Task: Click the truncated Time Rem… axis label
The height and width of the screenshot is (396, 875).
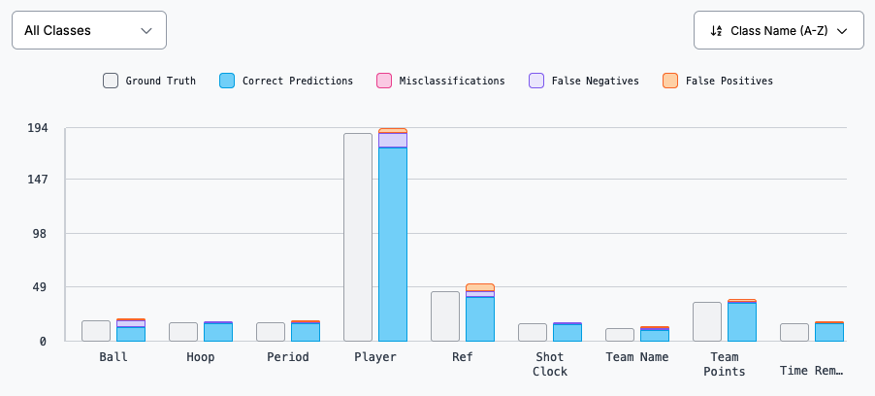Action: 812,370
